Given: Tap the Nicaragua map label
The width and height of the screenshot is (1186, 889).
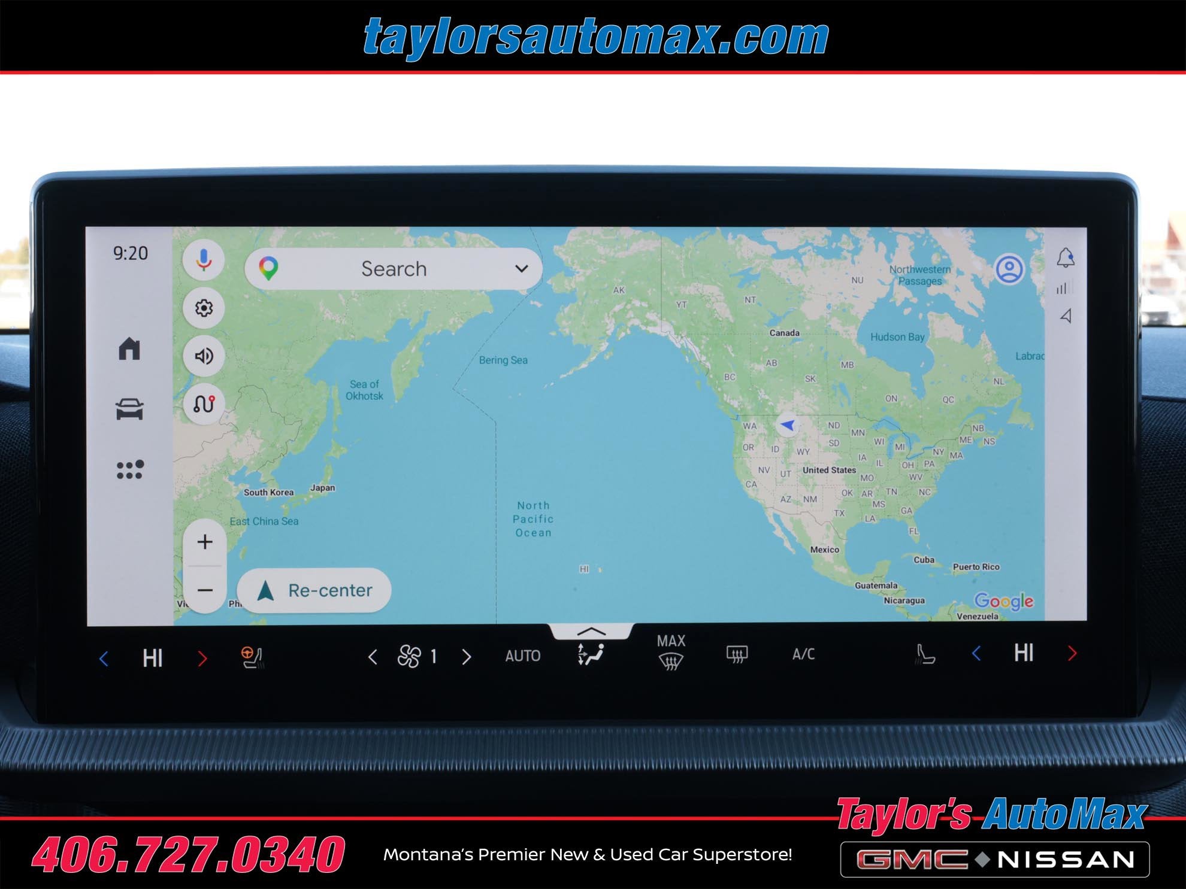Looking at the screenshot, I should click(904, 600).
